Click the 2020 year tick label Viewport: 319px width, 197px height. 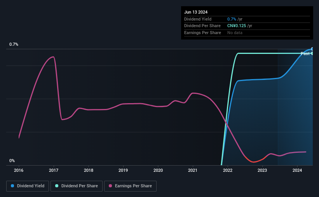click(x=158, y=170)
